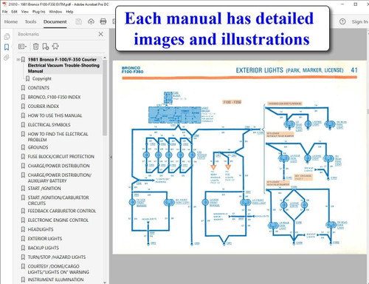Open the Help menu
This screenshot has width=369, height=284.
(69, 12)
